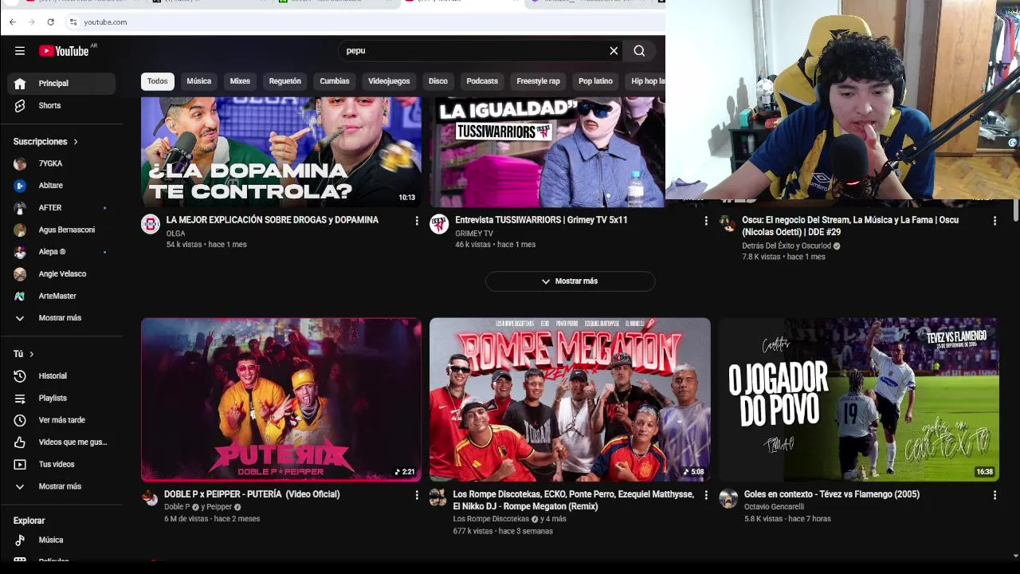Open options menu for Tussiwarriors video
The width and height of the screenshot is (1020, 574).
point(705,221)
